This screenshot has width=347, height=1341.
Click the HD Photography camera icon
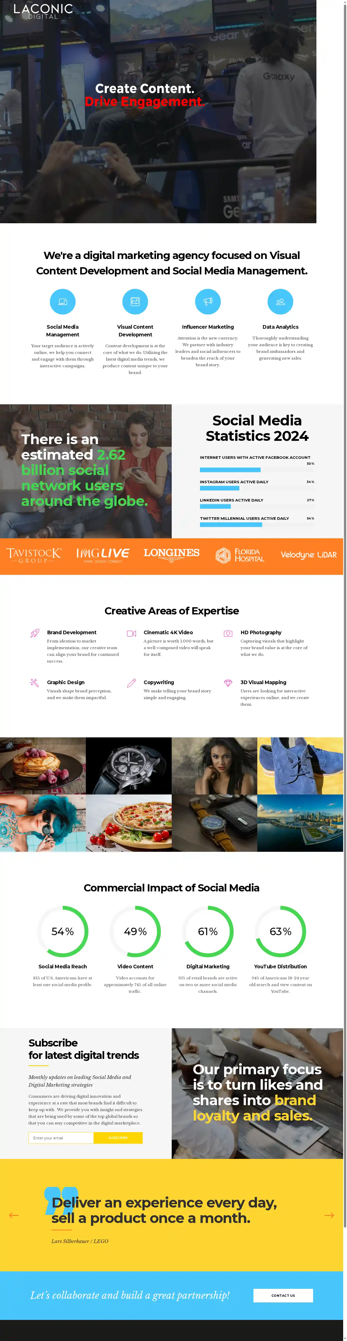pyautogui.click(x=228, y=633)
